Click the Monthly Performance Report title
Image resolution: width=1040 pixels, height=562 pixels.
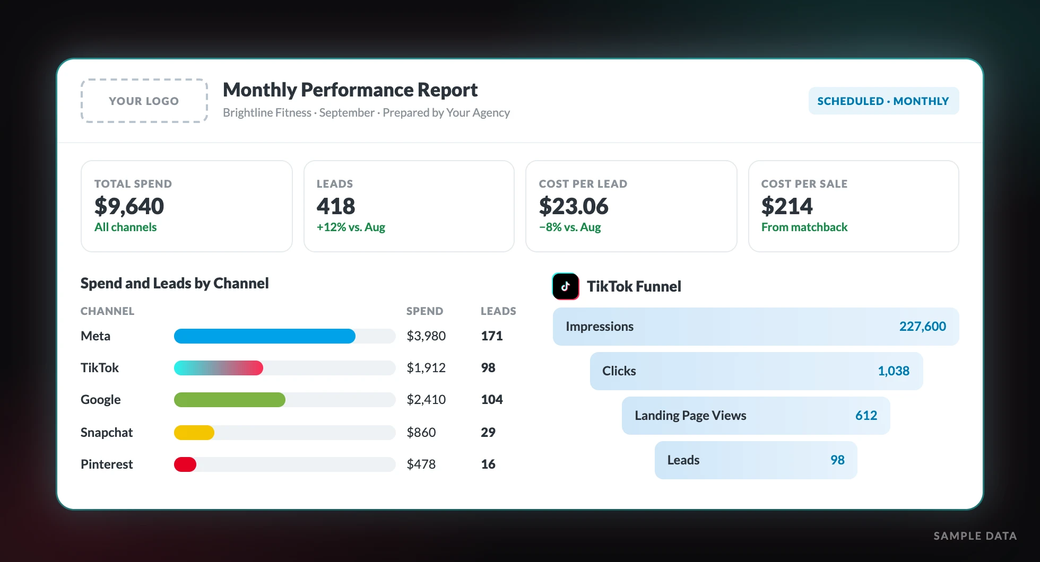350,90
